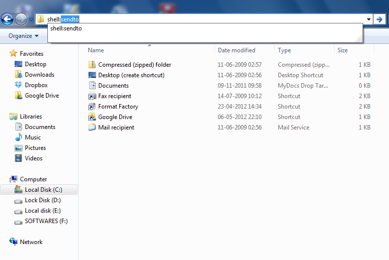Click the Mail recipient envelope icon
This screenshot has height=260, width=389.
pyautogui.click(x=92, y=127)
